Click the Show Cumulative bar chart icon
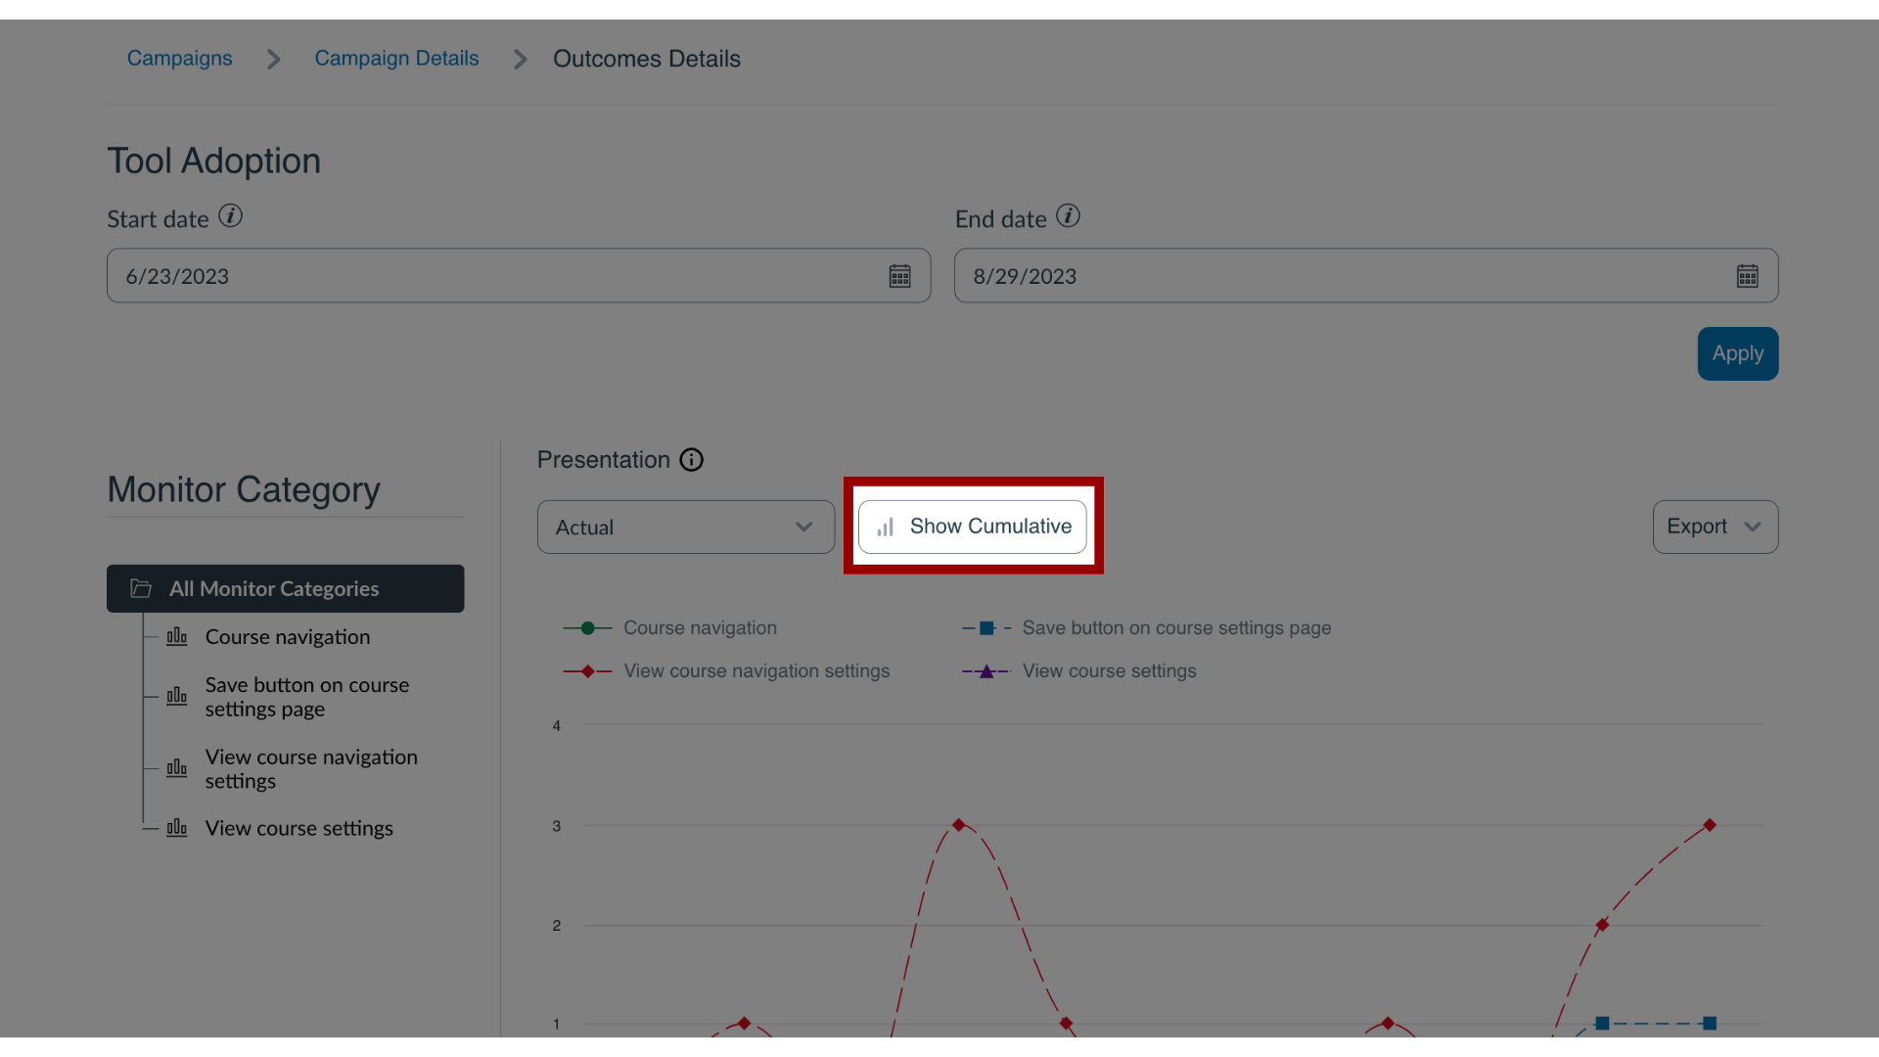 tap(884, 527)
